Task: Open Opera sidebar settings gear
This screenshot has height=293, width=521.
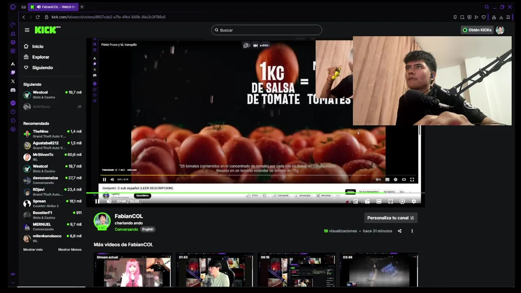Action: click(13, 129)
